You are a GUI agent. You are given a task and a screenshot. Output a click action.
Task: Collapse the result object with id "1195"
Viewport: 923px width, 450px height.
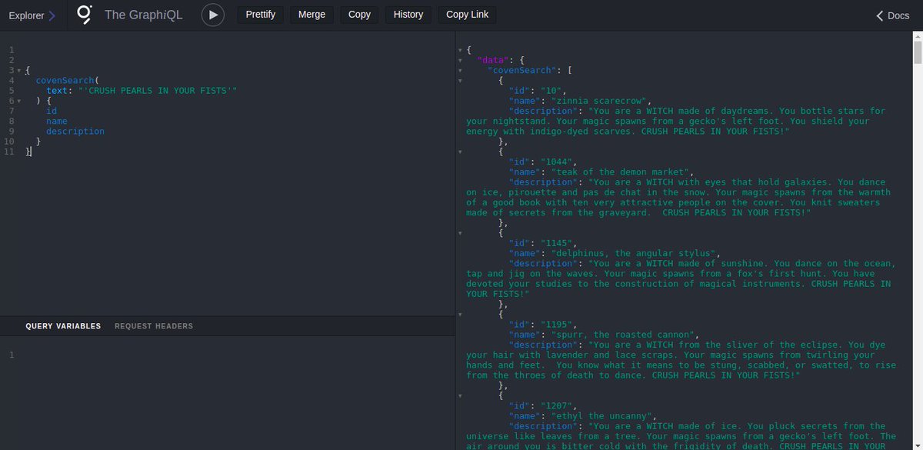tap(460, 314)
